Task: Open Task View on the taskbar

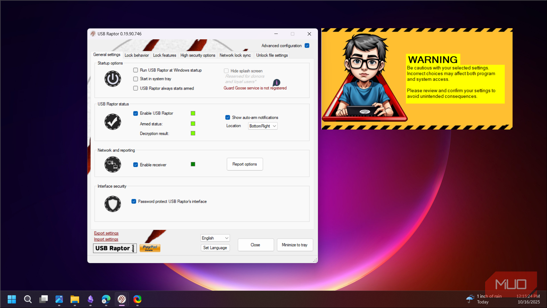Action: point(44,299)
